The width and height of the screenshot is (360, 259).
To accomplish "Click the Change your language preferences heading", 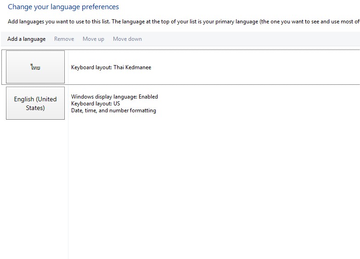I will (x=63, y=7).
